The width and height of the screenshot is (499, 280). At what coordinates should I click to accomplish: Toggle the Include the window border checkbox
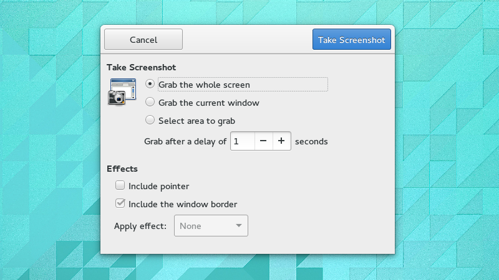point(120,203)
